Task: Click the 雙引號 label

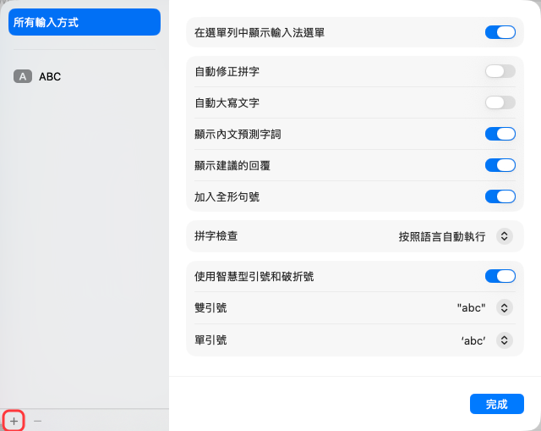Action: click(x=210, y=307)
